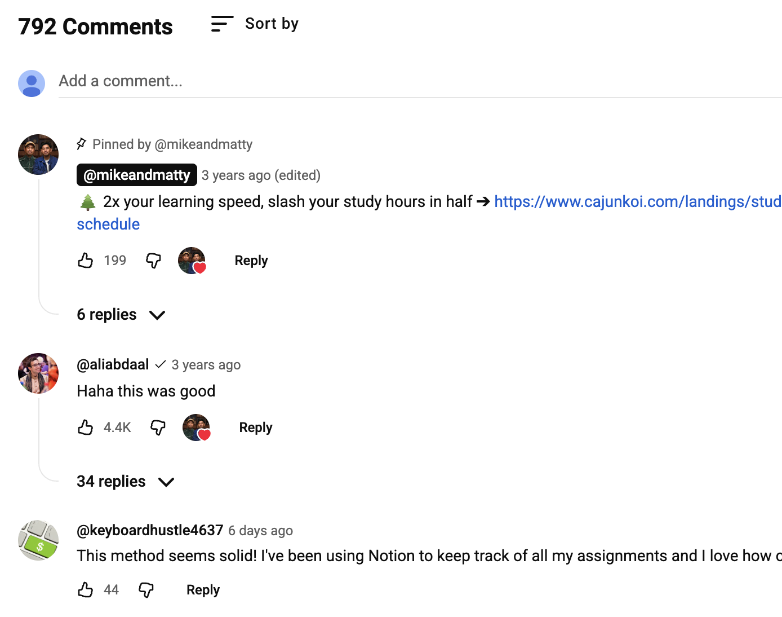Screen dimensions: 782x617
Task: Expand the 34 replies thread
Action: [125, 482]
